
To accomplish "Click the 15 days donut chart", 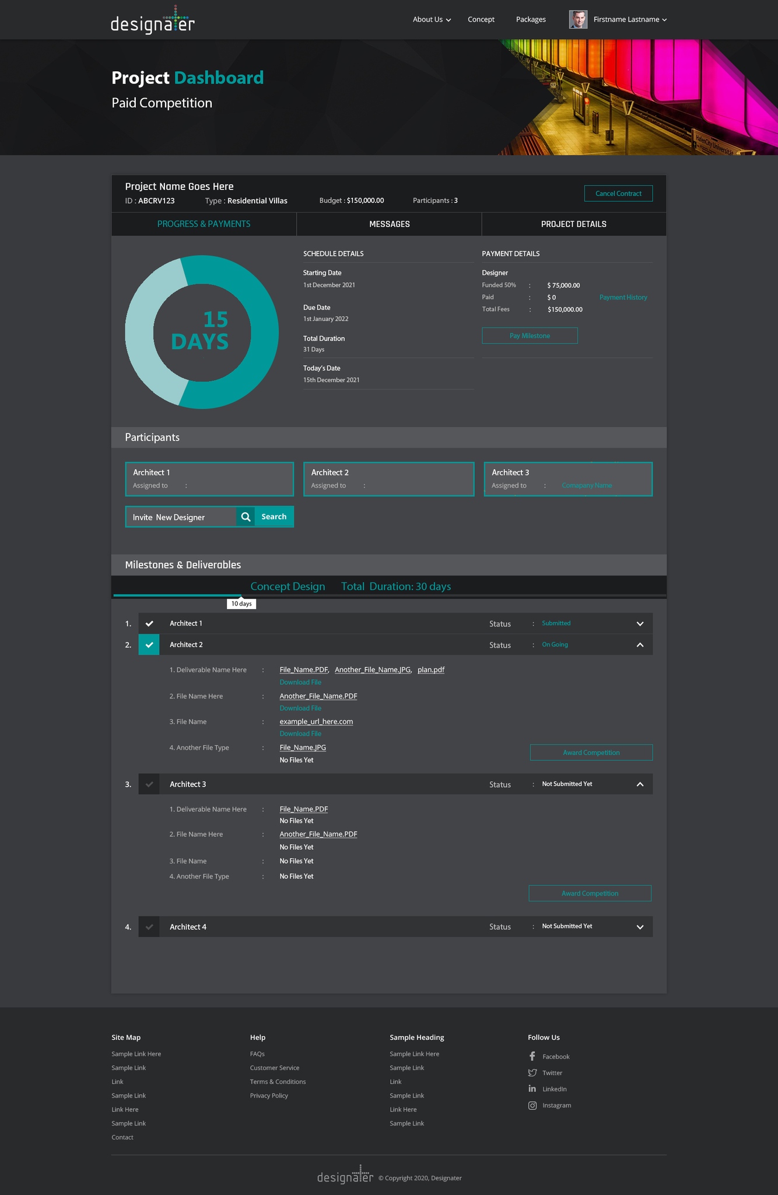I will pos(202,332).
